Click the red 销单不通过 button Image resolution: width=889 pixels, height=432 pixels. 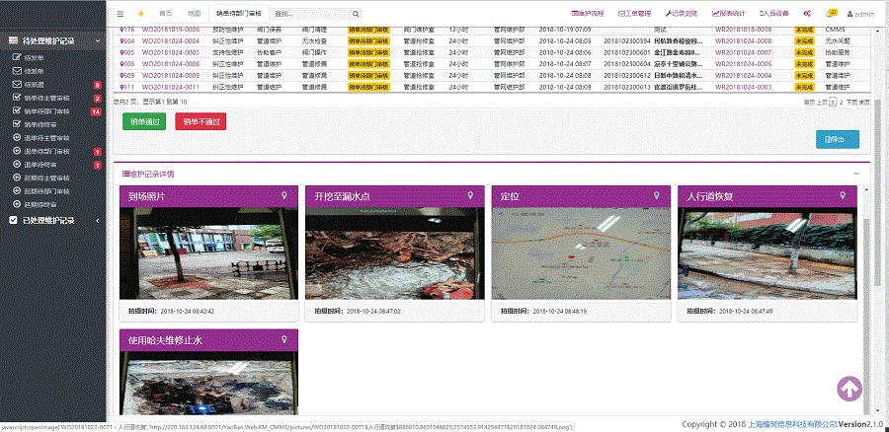pos(201,121)
